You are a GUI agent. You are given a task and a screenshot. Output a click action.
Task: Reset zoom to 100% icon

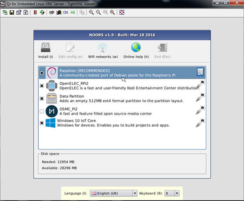pos(105,13)
